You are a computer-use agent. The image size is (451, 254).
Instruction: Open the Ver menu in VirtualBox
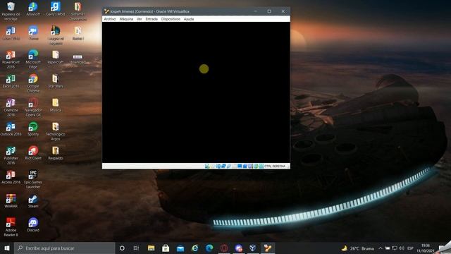(140, 19)
